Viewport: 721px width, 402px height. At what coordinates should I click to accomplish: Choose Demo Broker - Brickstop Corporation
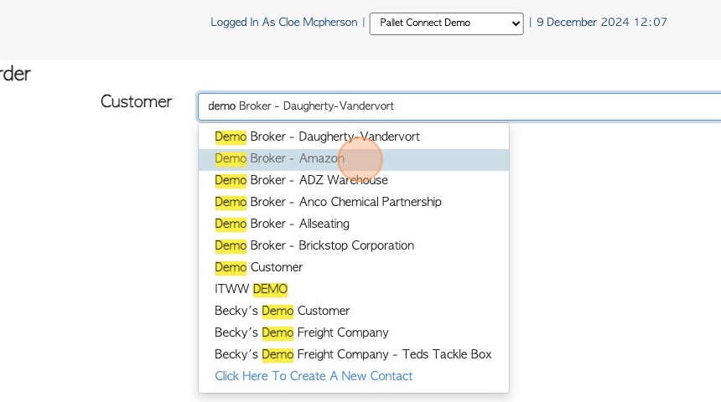coord(354,245)
